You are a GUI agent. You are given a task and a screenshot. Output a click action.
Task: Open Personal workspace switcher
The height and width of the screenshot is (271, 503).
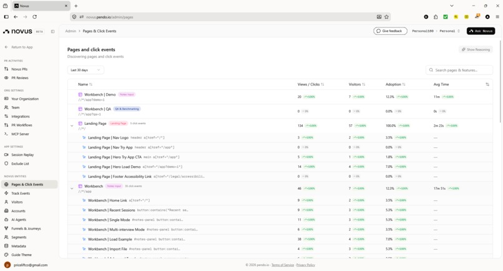[450, 31]
